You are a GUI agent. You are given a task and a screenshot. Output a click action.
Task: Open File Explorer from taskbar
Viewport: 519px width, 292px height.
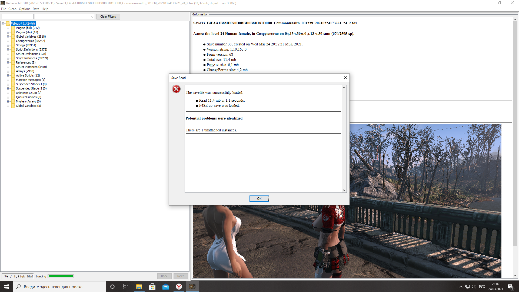[139, 287]
